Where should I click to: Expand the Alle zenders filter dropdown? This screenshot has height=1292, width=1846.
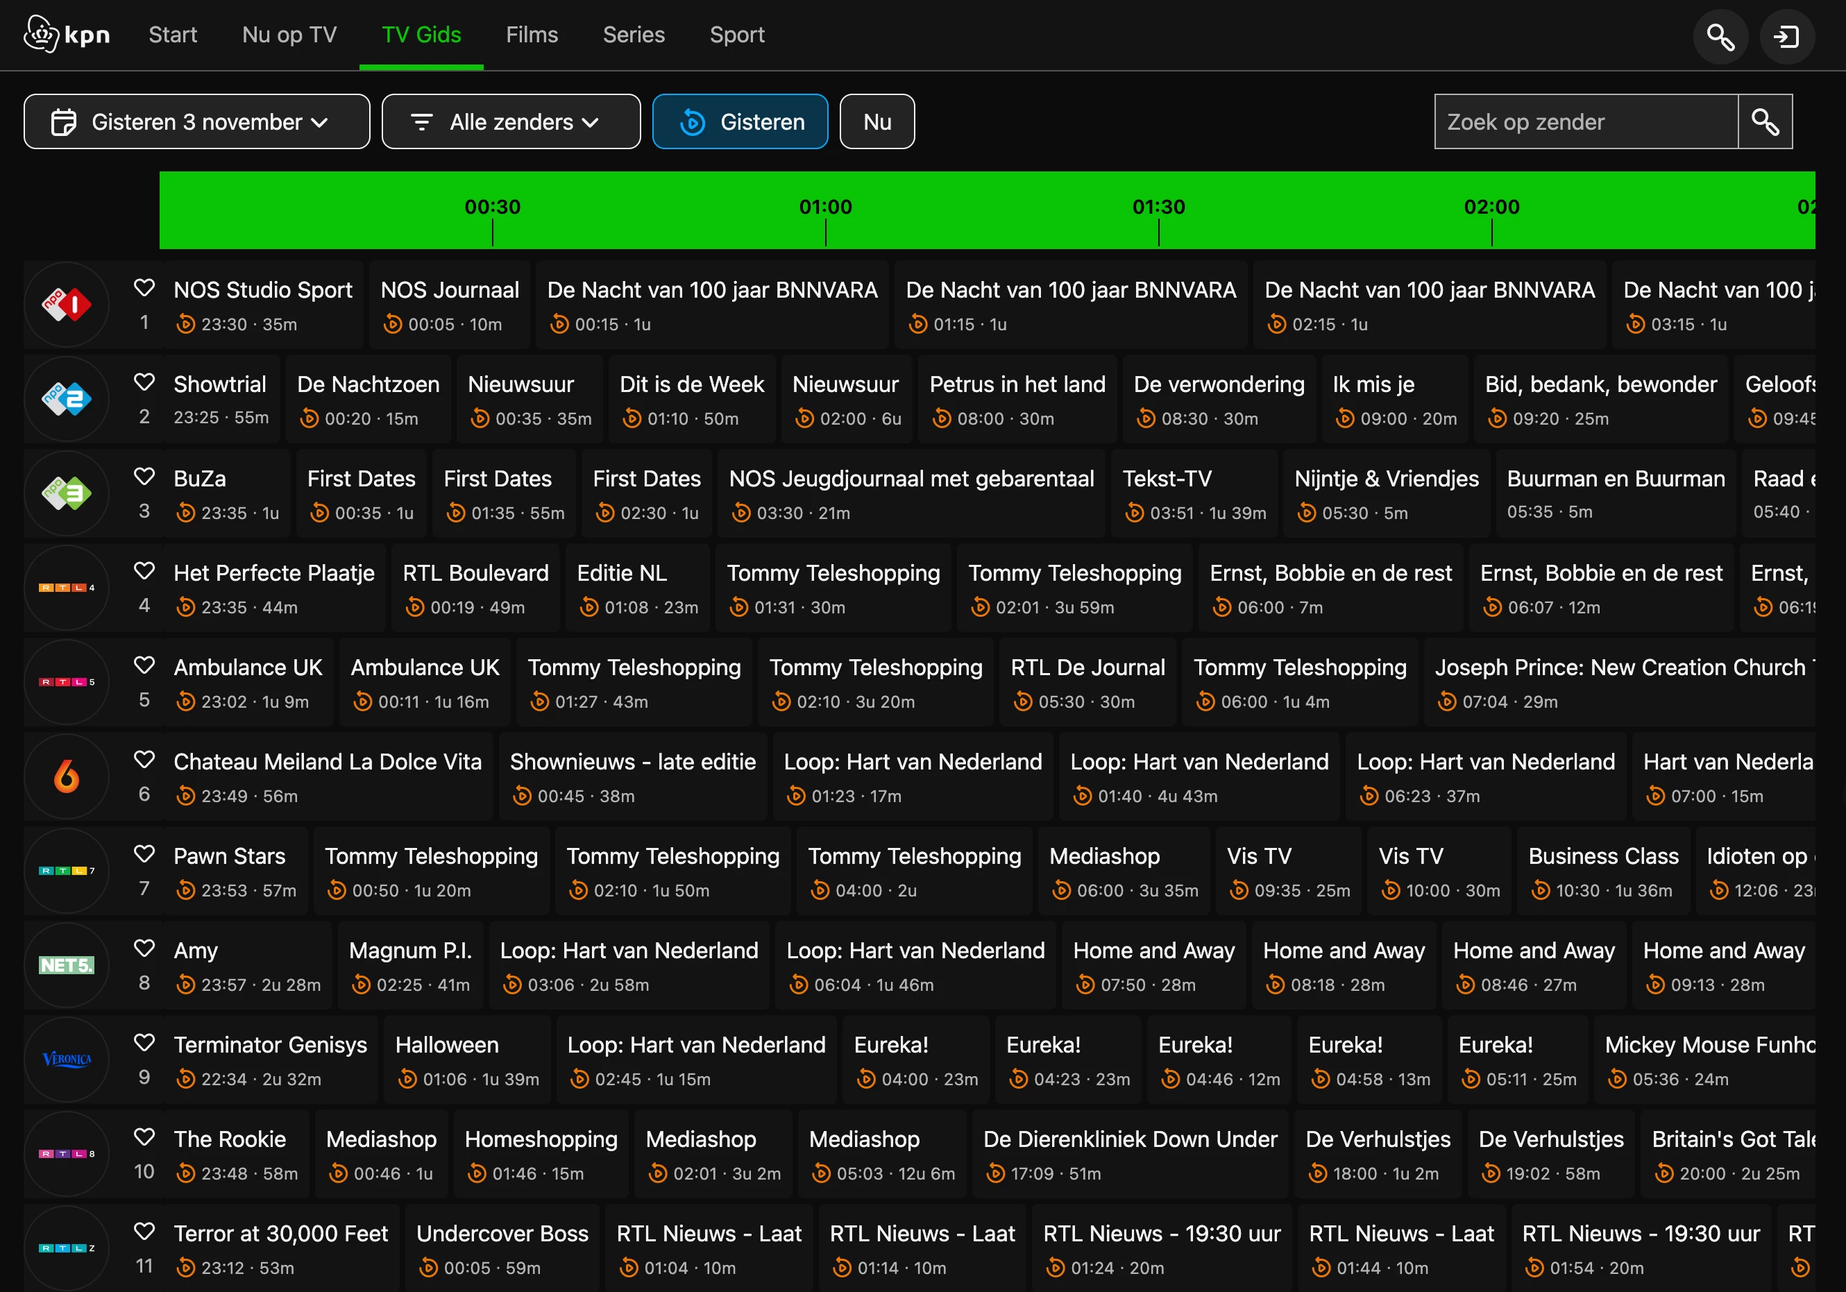coord(511,121)
